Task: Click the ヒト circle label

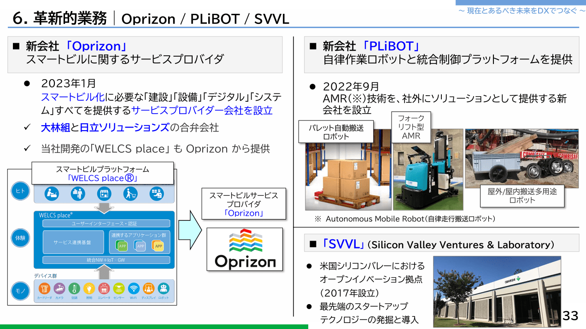Action: pos(20,191)
